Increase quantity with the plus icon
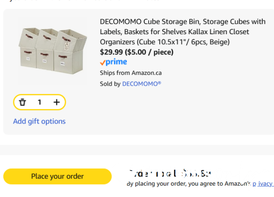Image resolution: width=274 pixels, height=197 pixels. (57, 102)
